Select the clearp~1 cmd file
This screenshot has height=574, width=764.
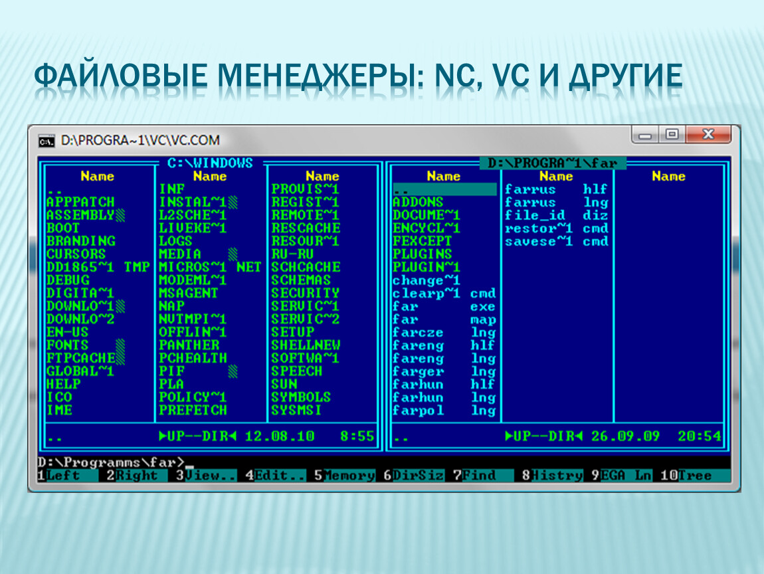click(444, 294)
